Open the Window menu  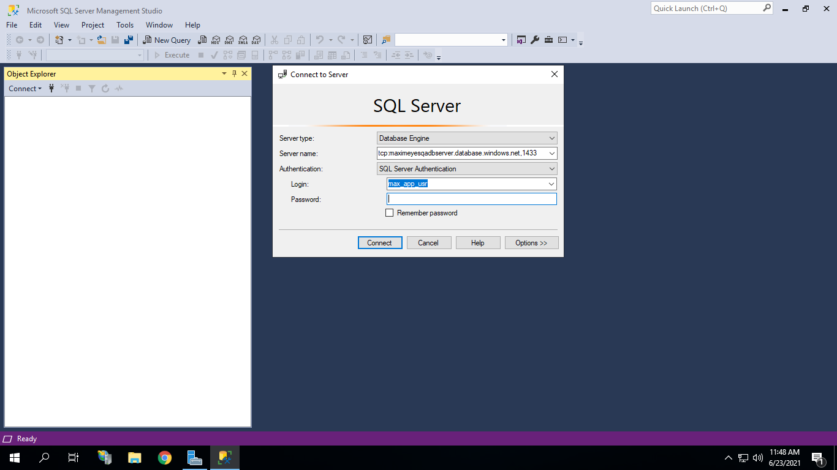[159, 25]
